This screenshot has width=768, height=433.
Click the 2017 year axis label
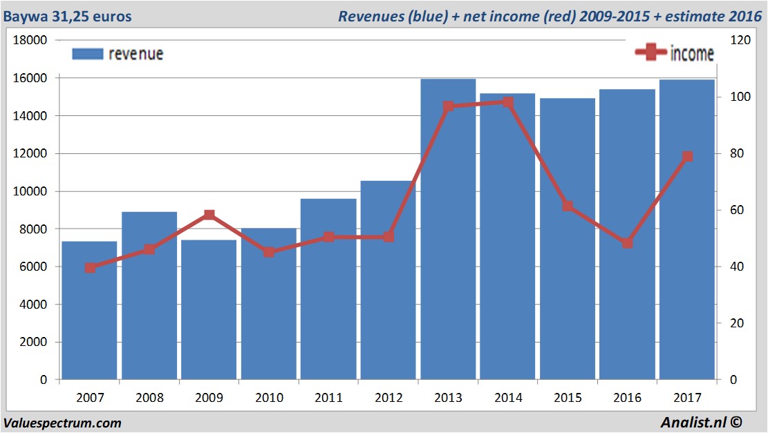687,398
